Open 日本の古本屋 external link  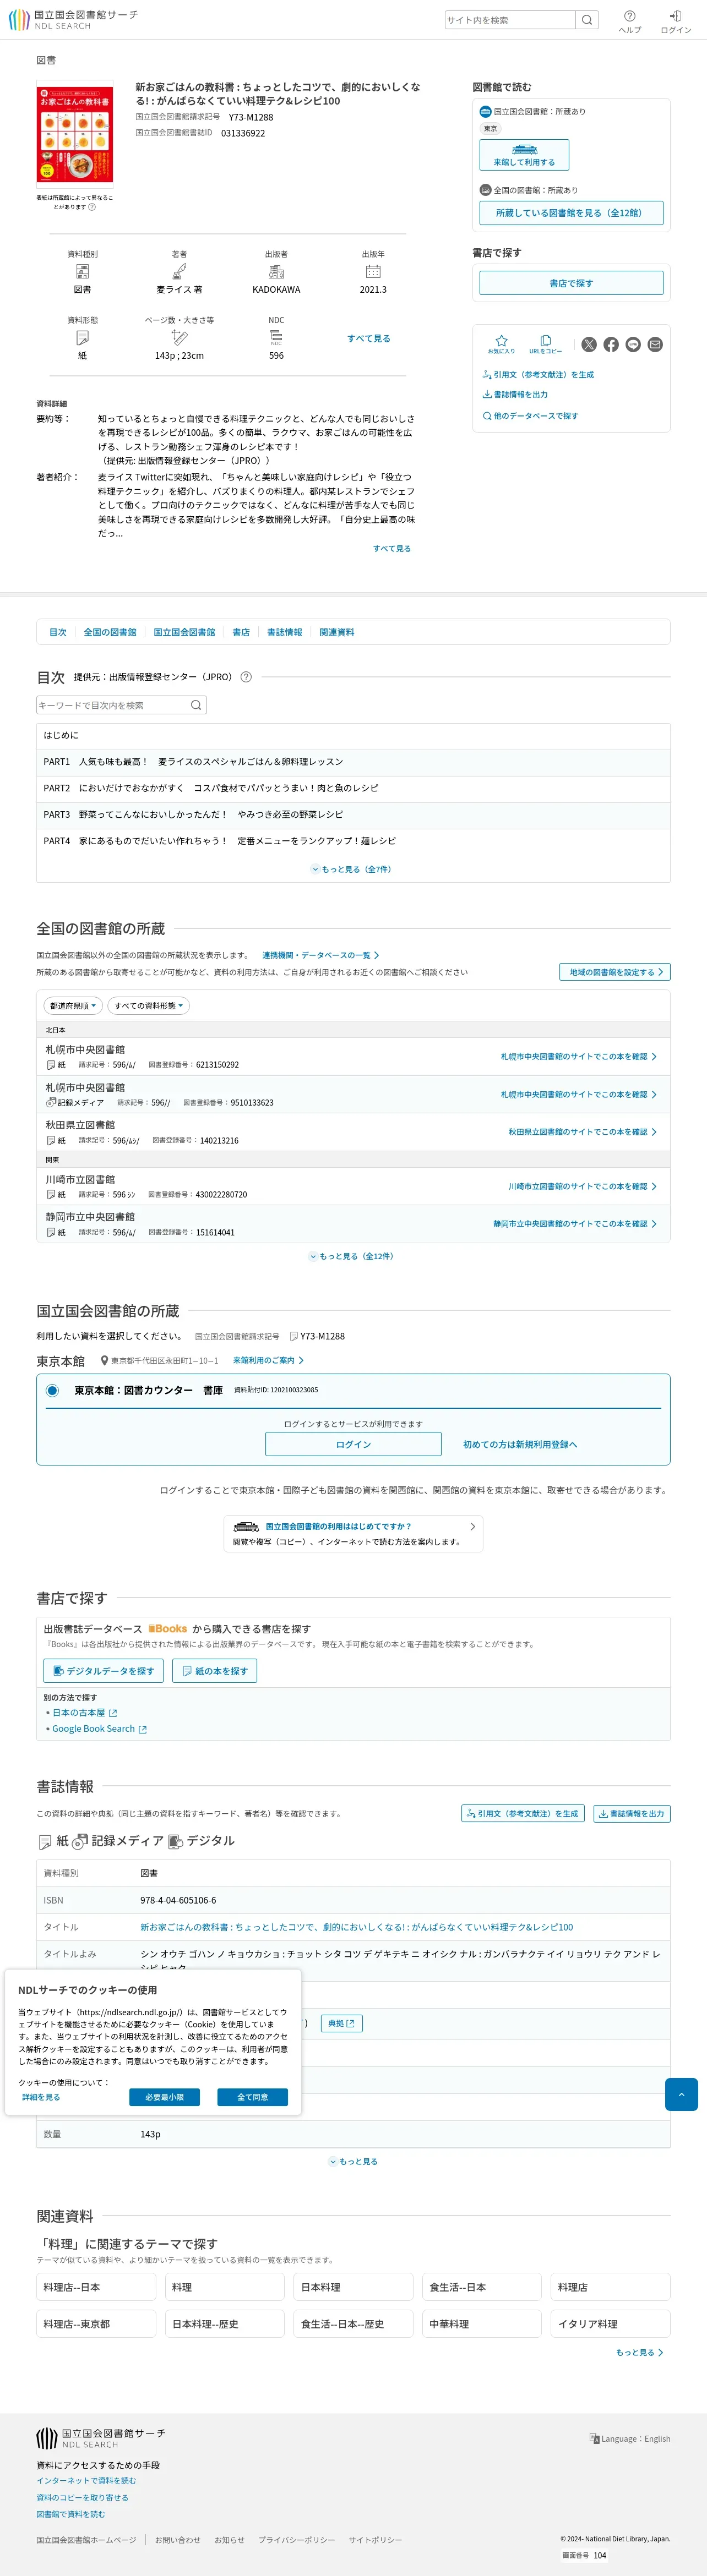click(x=84, y=1713)
